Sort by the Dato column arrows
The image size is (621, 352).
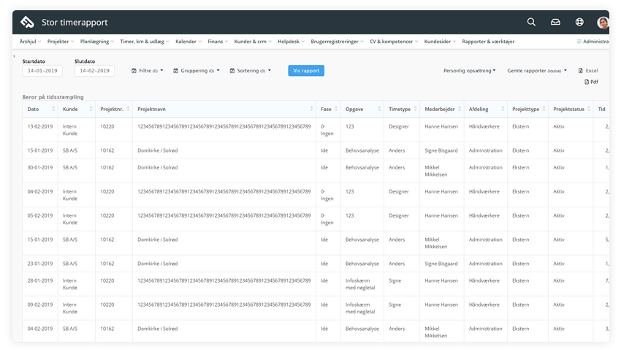point(53,109)
